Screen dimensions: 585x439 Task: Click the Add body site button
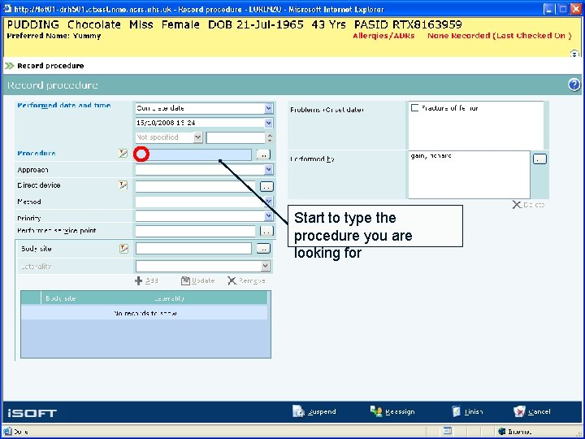(x=146, y=280)
